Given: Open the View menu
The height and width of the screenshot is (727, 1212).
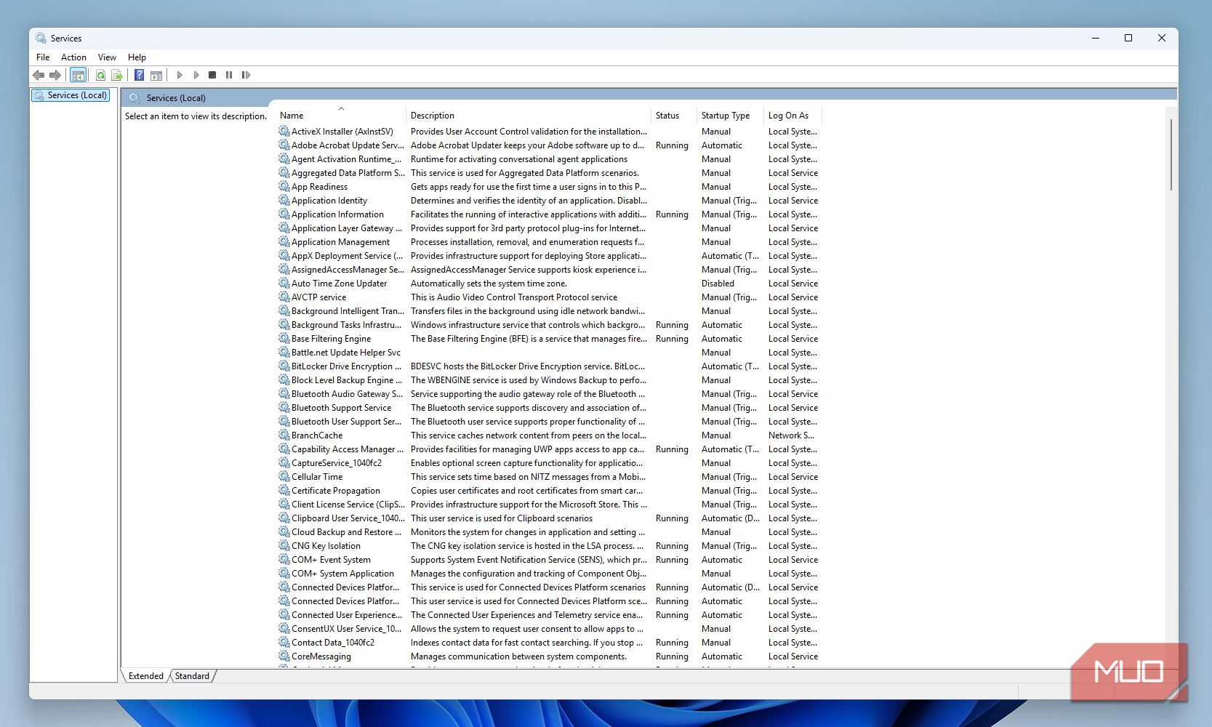Looking at the screenshot, I should point(107,57).
